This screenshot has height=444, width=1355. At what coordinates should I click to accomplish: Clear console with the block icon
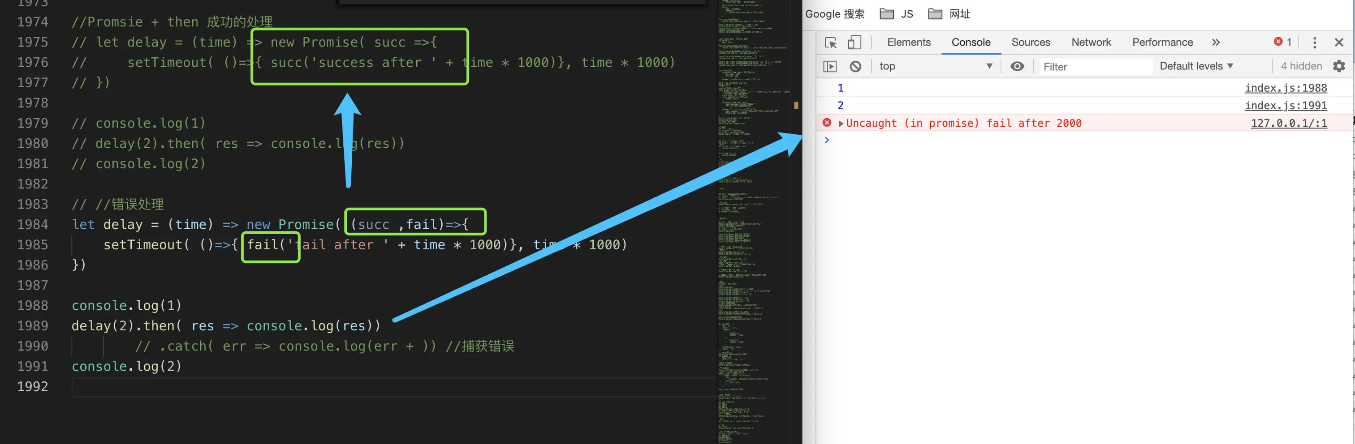click(855, 66)
